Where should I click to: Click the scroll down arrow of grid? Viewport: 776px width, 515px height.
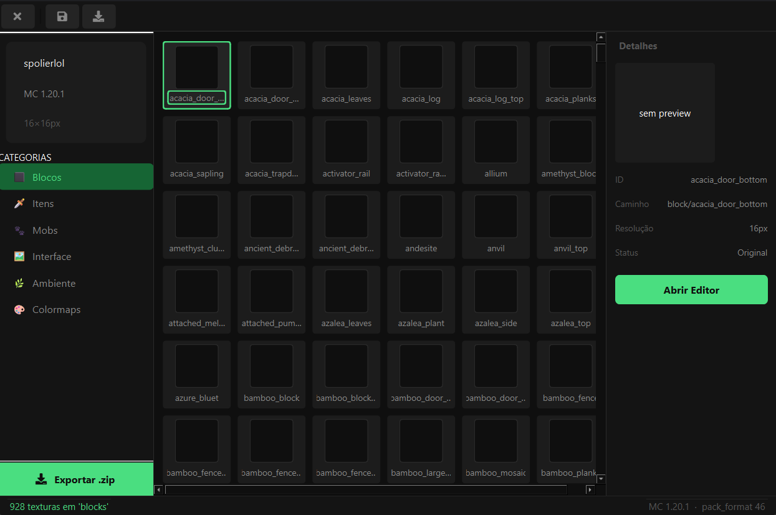(601, 479)
